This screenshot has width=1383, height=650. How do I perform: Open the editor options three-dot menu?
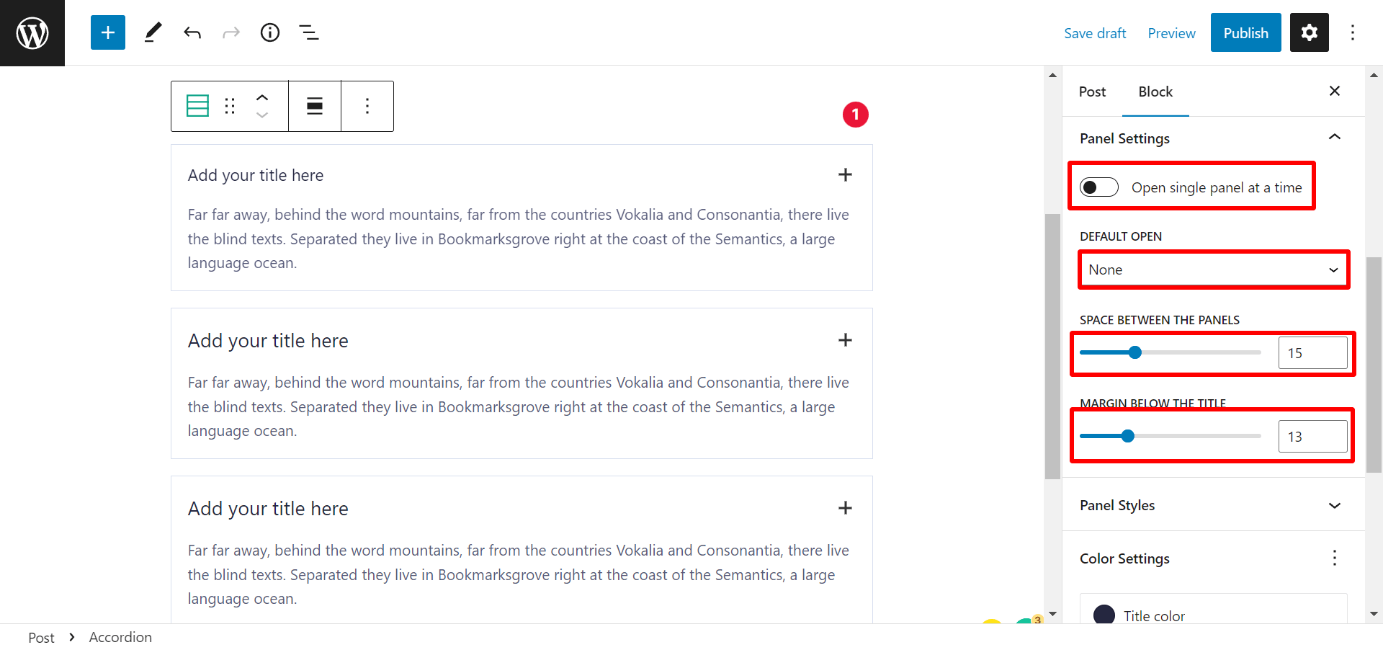coord(1353,32)
